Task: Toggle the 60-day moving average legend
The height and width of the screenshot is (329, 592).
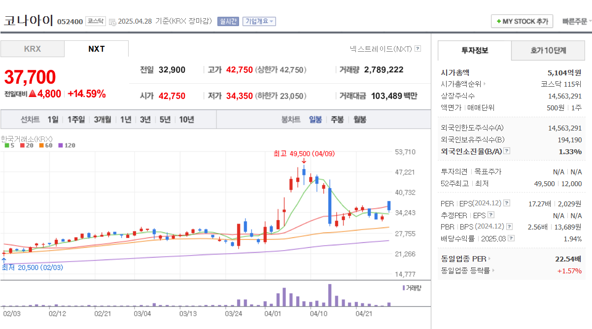Action: pyautogui.click(x=45, y=145)
